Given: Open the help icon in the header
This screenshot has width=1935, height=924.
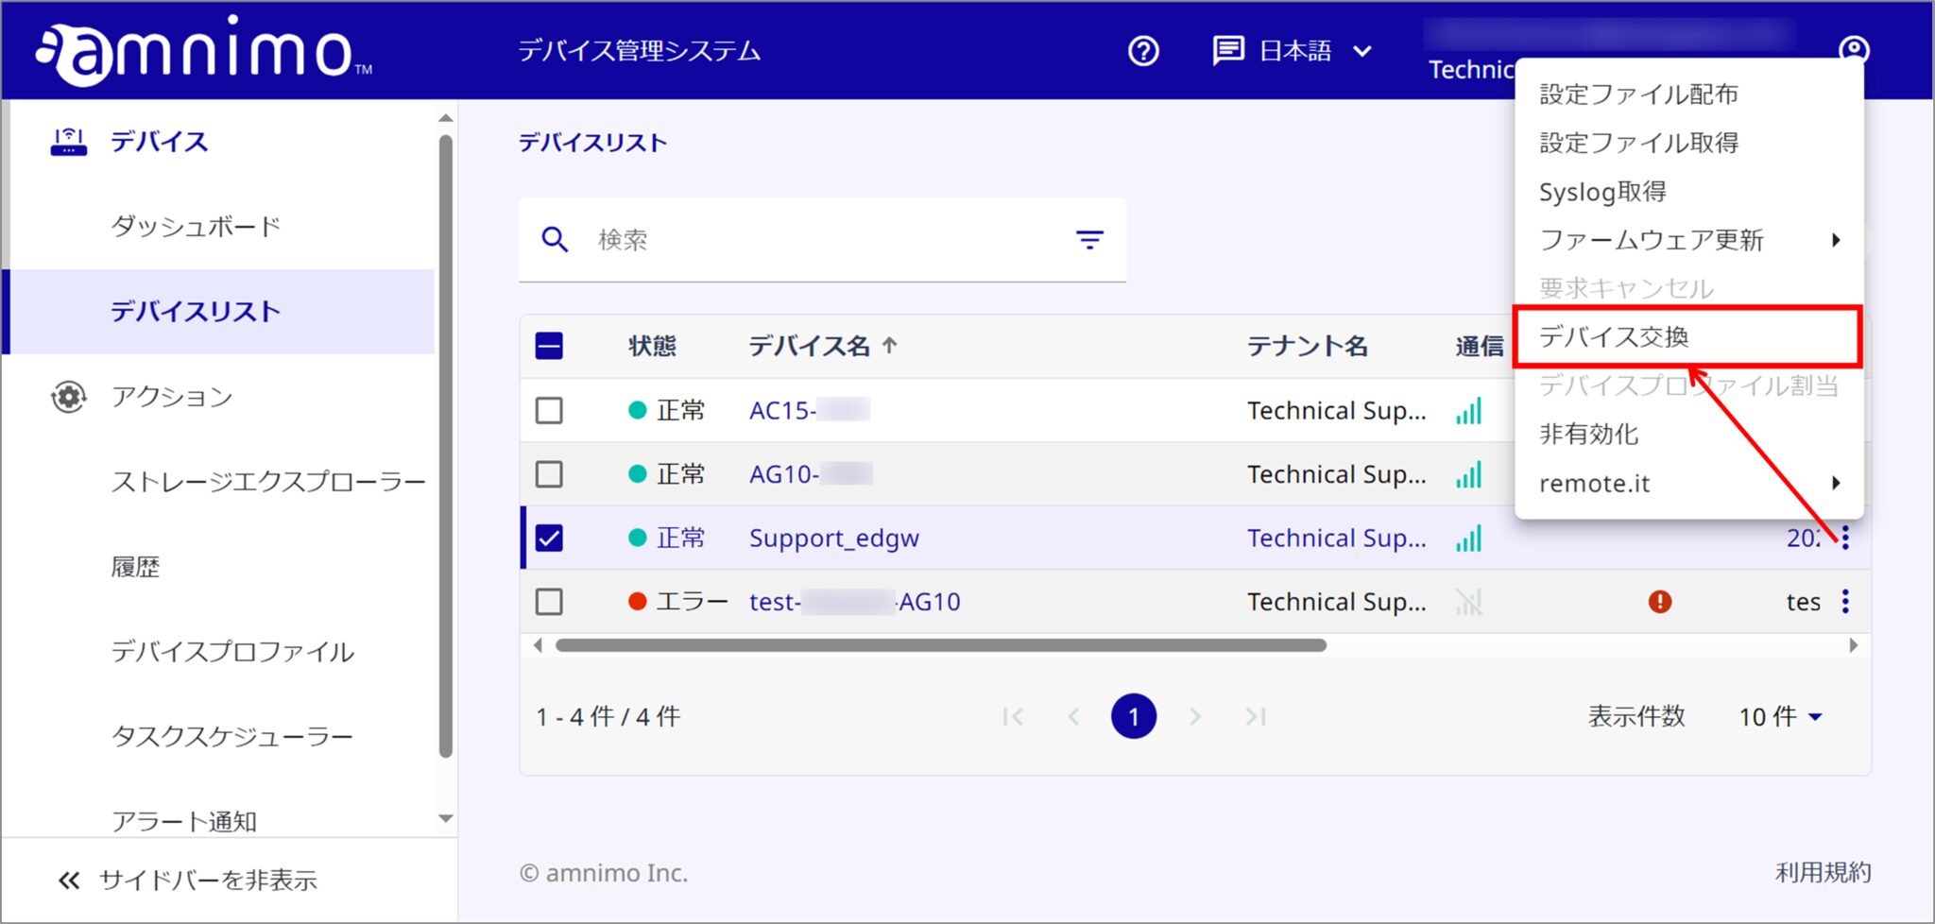Looking at the screenshot, I should [x=1142, y=51].
